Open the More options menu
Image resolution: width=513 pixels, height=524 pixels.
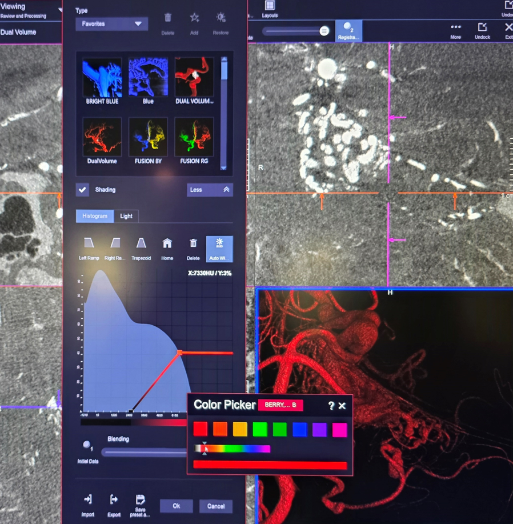click(455, 30)
